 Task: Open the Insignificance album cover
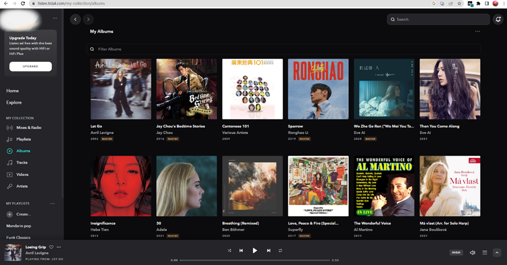121,186
